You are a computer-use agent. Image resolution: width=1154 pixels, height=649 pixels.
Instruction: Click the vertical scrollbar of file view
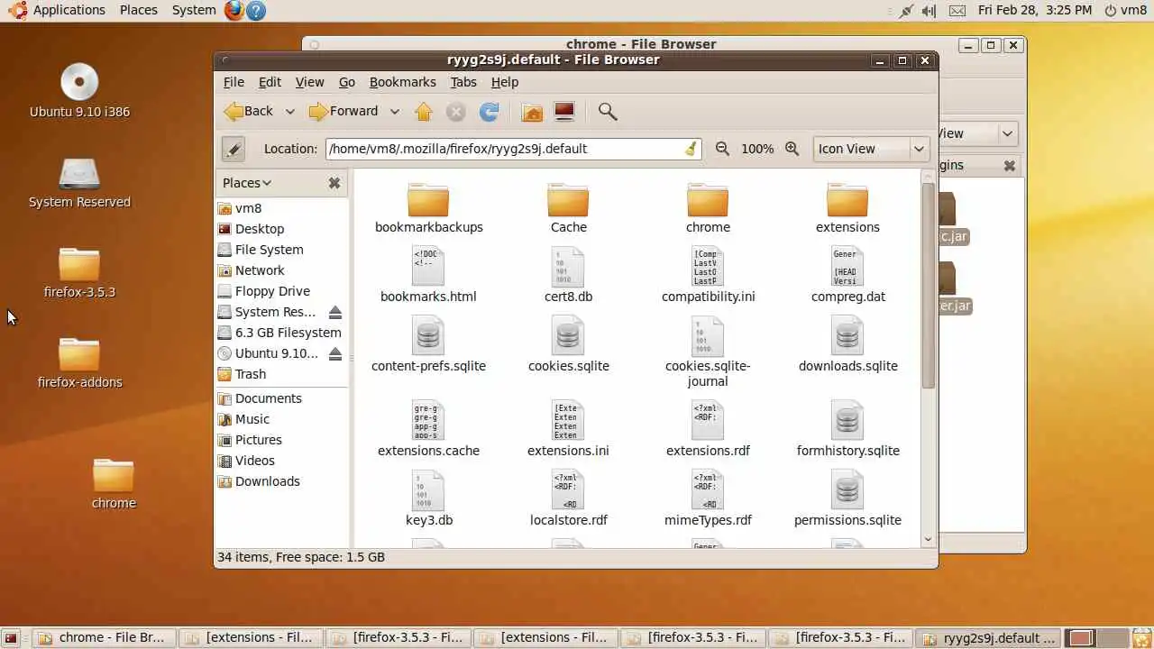pyautogui.click(x=928, y=286)
